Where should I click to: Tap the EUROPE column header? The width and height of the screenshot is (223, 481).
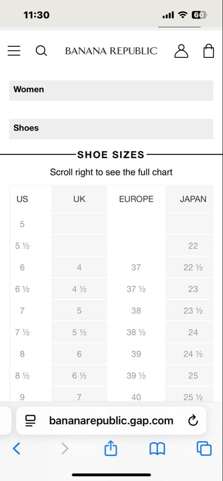click(x=136, y=199)
